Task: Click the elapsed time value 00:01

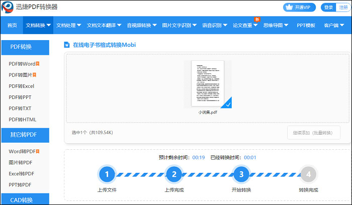Action: pyautogui.click(x=250, y=157)
